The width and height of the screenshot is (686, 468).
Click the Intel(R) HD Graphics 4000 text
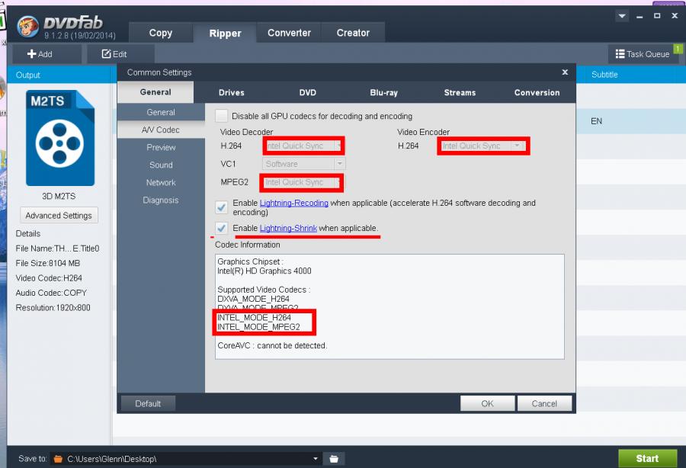point(264,271)
